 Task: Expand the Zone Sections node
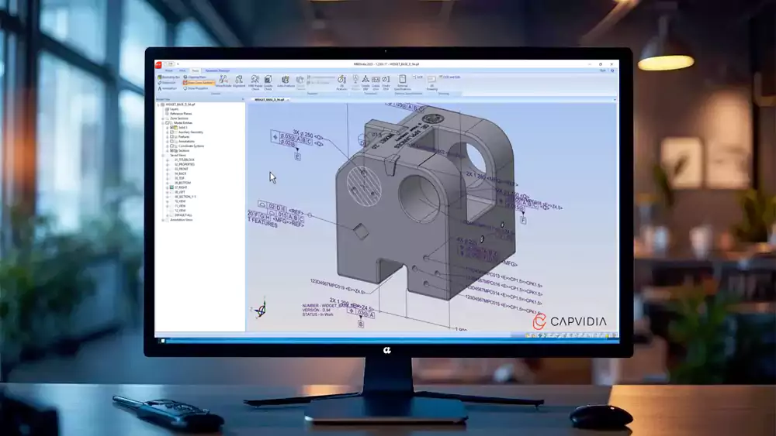click(x=163, y=118)
